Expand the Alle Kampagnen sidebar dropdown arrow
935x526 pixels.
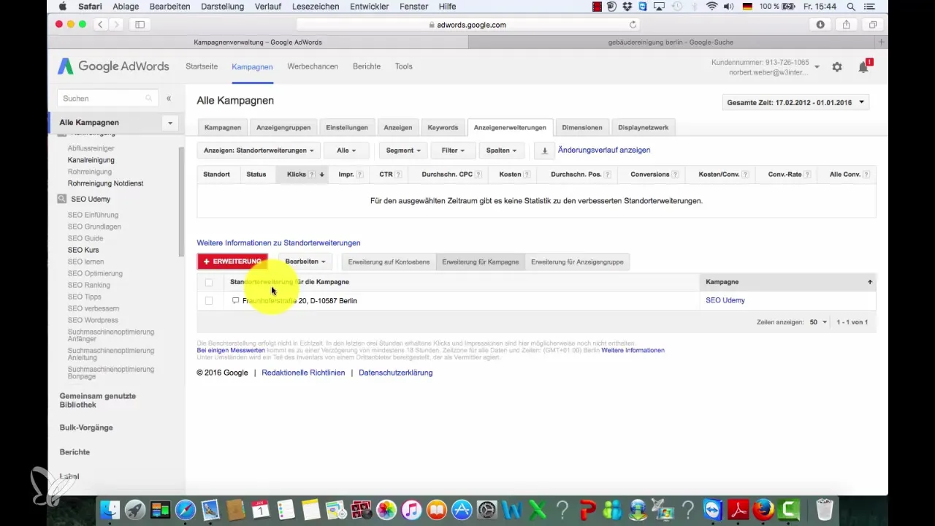click(169, 123)
